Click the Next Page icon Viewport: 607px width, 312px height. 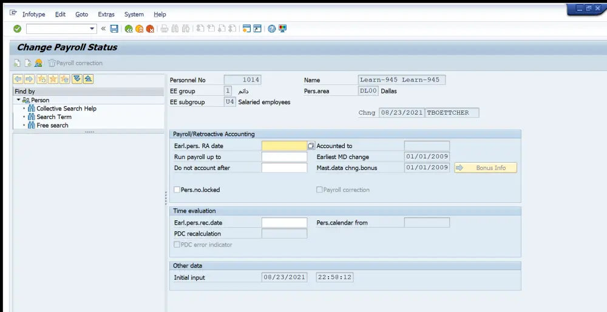pos(222,29)
